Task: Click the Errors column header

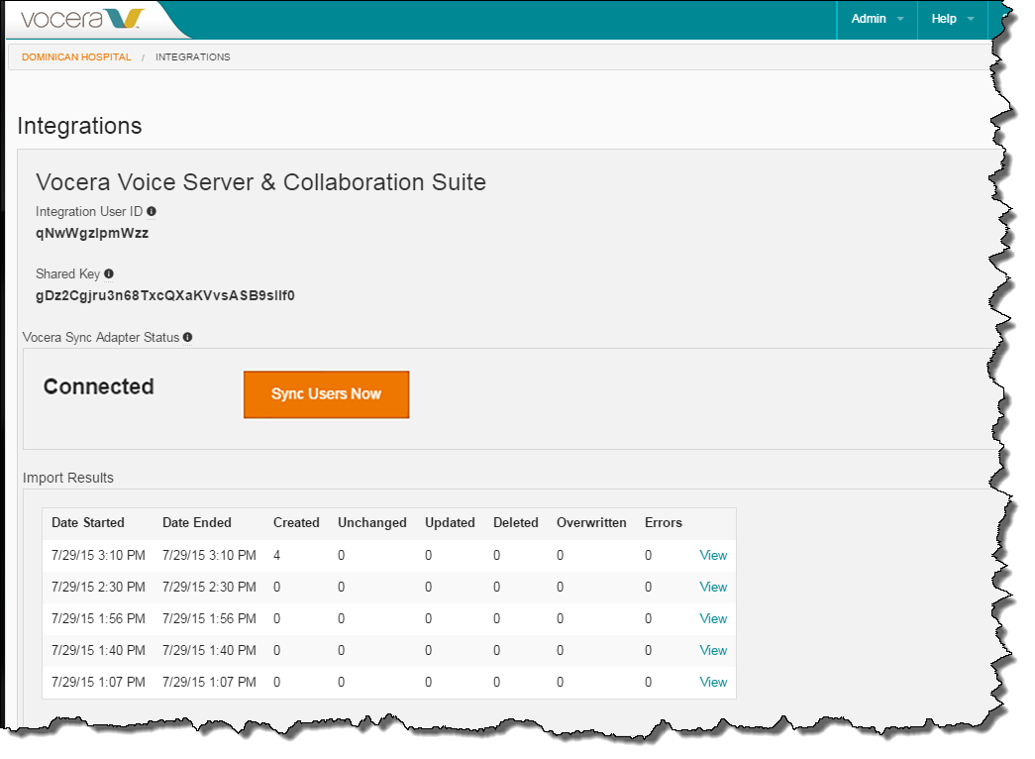Action: (x=663, y=522)
